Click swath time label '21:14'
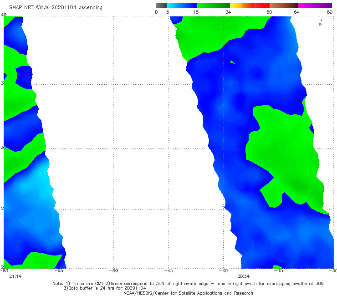 click(x=15, y=276)
